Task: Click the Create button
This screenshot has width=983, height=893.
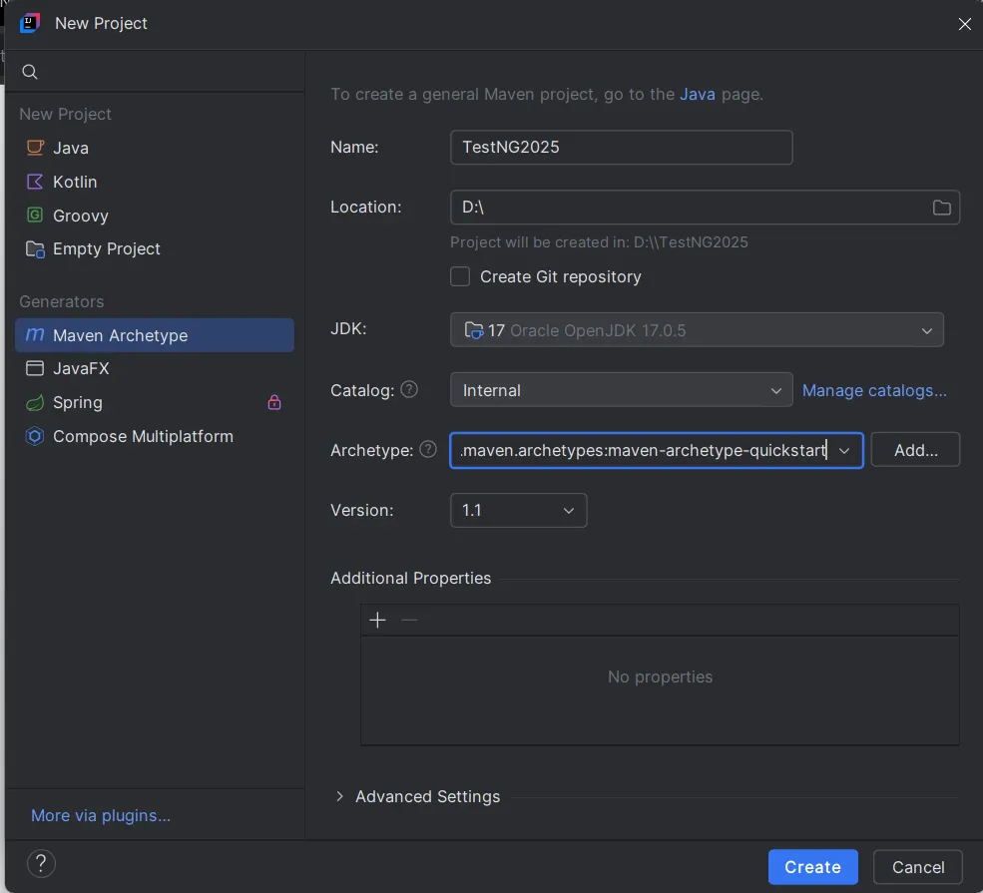Action: point(812,867)
